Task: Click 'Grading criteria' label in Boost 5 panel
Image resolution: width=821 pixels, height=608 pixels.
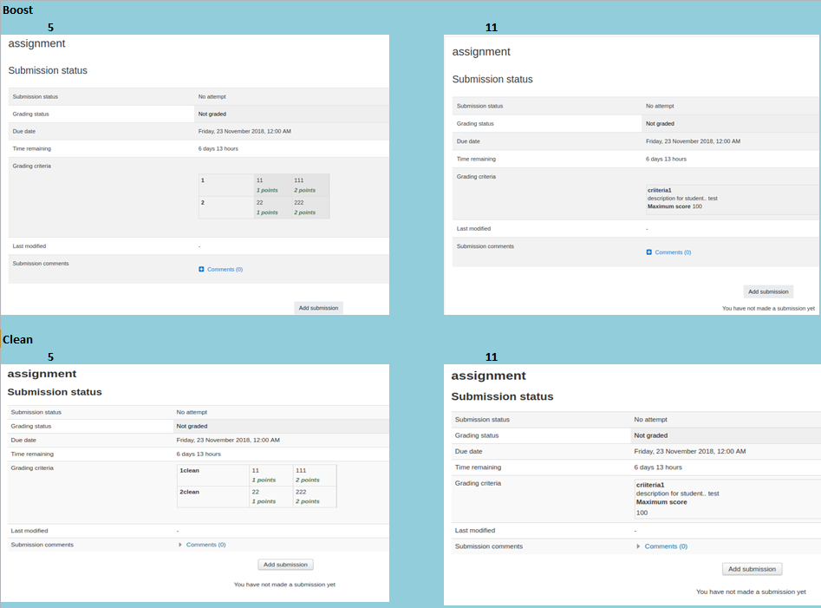Action: pos(32,166)
